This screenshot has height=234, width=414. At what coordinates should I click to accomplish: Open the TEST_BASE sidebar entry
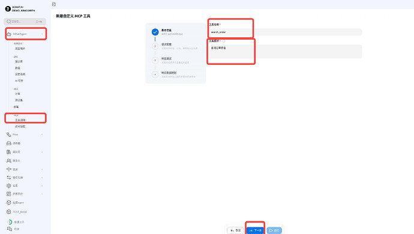point(20,212)
